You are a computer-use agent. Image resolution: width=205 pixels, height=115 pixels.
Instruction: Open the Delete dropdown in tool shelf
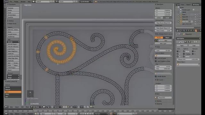pos(13,75)
